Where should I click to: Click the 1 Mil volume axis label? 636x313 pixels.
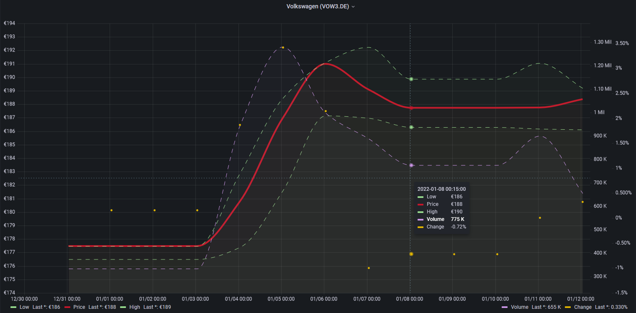pyautogui.click(x=599, y=112)
